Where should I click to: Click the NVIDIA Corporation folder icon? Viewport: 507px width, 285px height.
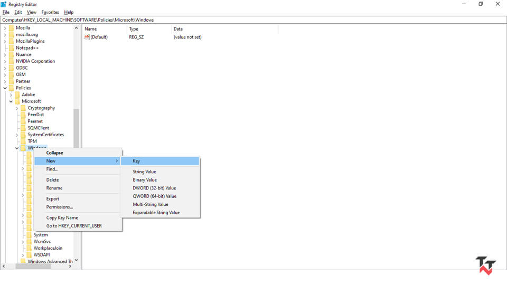pyautogui.click(x=11, y=61)
